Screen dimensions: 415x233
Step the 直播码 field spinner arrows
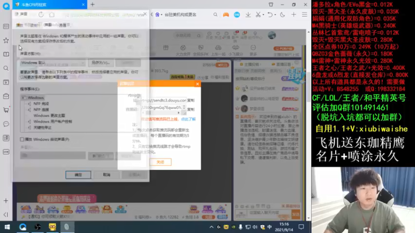[184, 107]
